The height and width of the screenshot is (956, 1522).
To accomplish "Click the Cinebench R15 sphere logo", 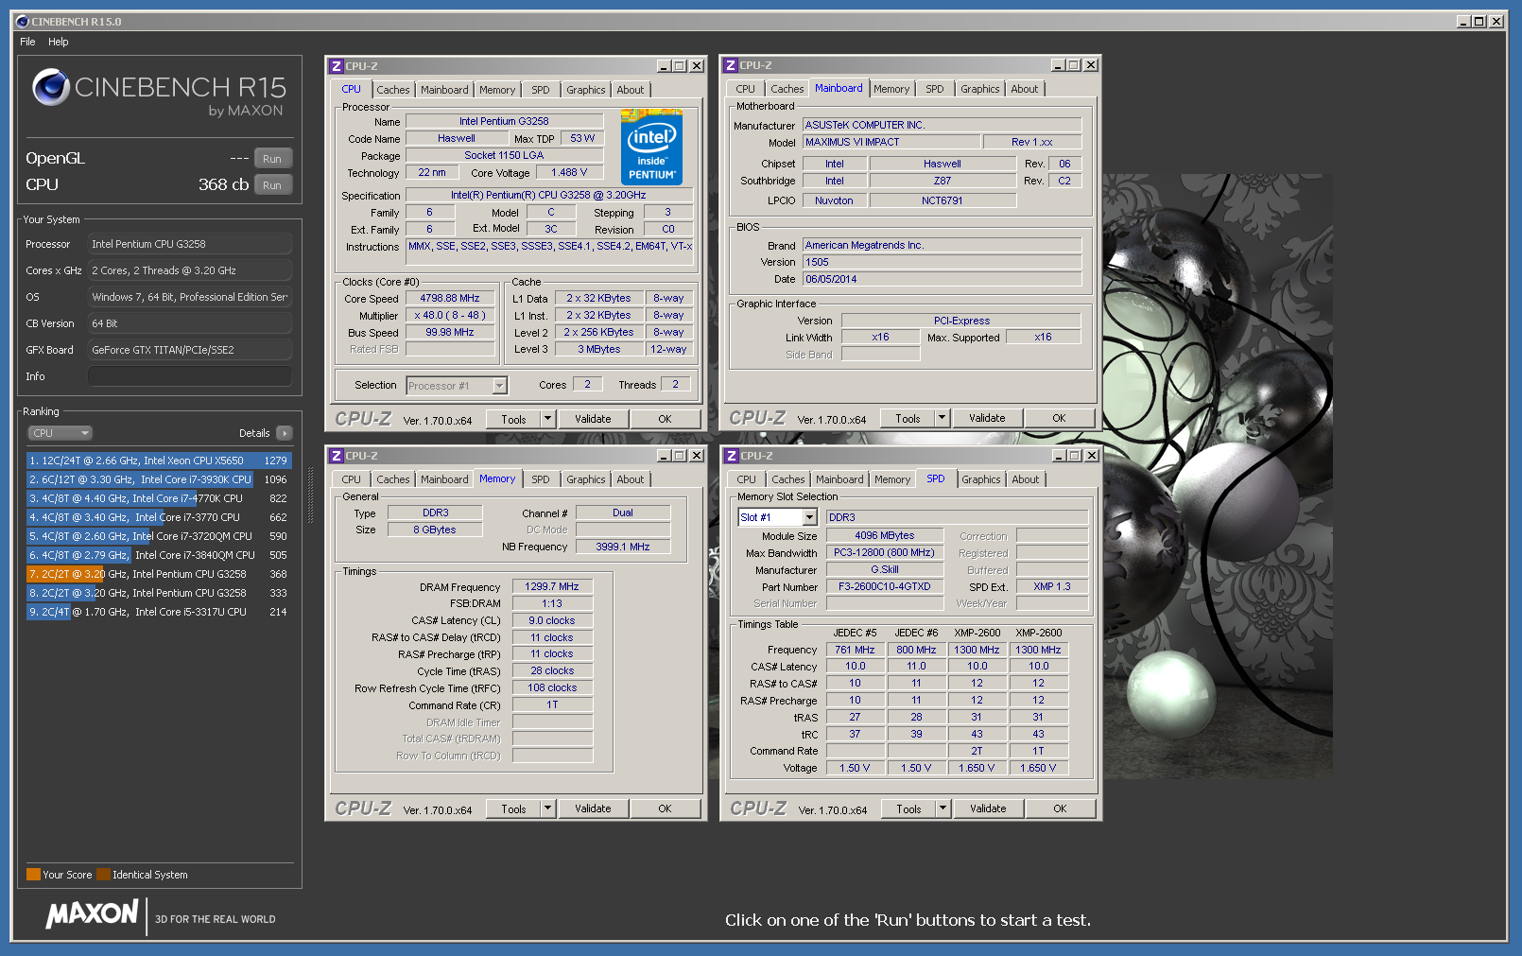I will 51,88.
